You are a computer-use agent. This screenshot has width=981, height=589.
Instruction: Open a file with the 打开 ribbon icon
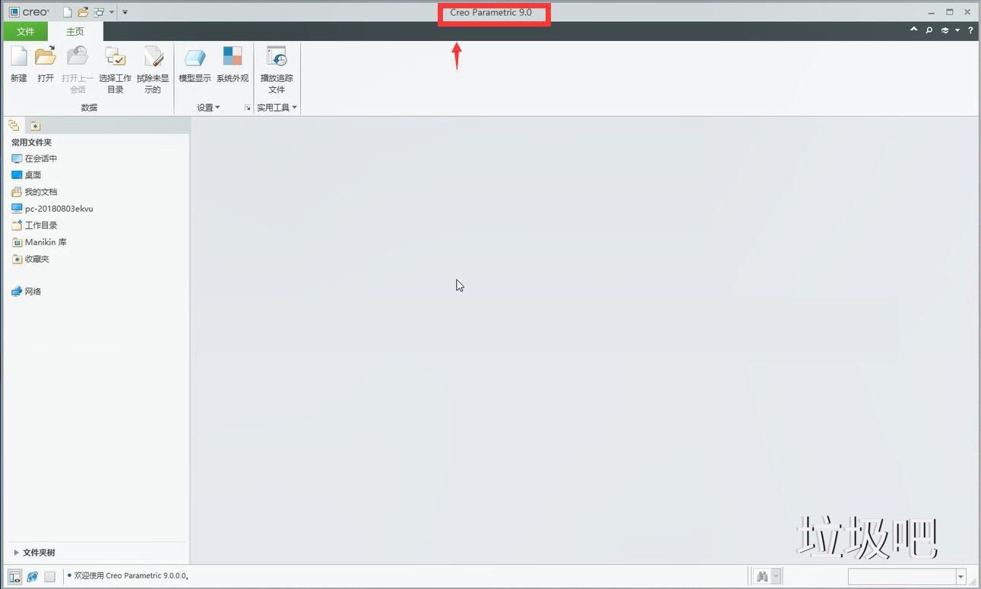click(x=46, y=64)
